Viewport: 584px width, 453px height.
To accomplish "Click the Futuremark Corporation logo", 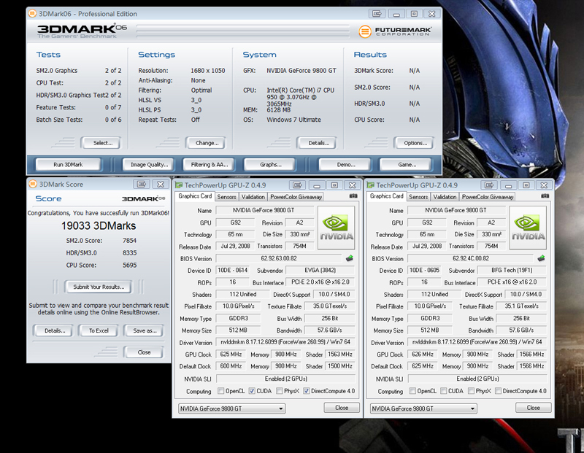I will point(395,31).
